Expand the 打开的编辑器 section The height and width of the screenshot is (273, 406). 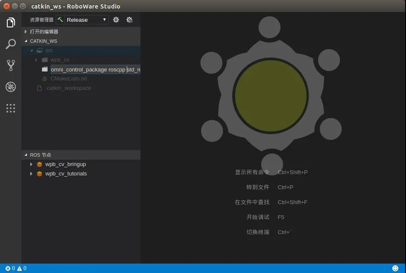[x=81, y=32]
